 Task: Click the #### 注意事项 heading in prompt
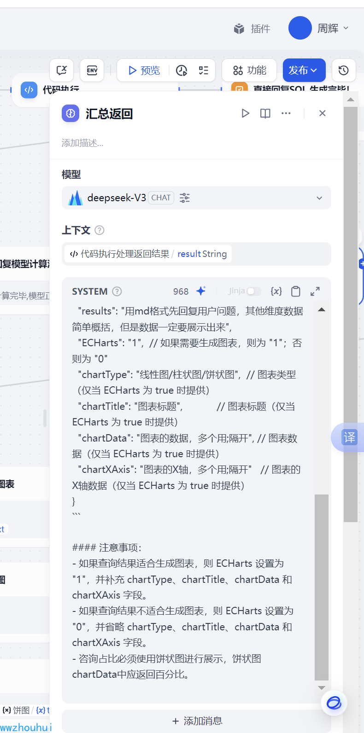pyautogui.click(x=107, y=547)
